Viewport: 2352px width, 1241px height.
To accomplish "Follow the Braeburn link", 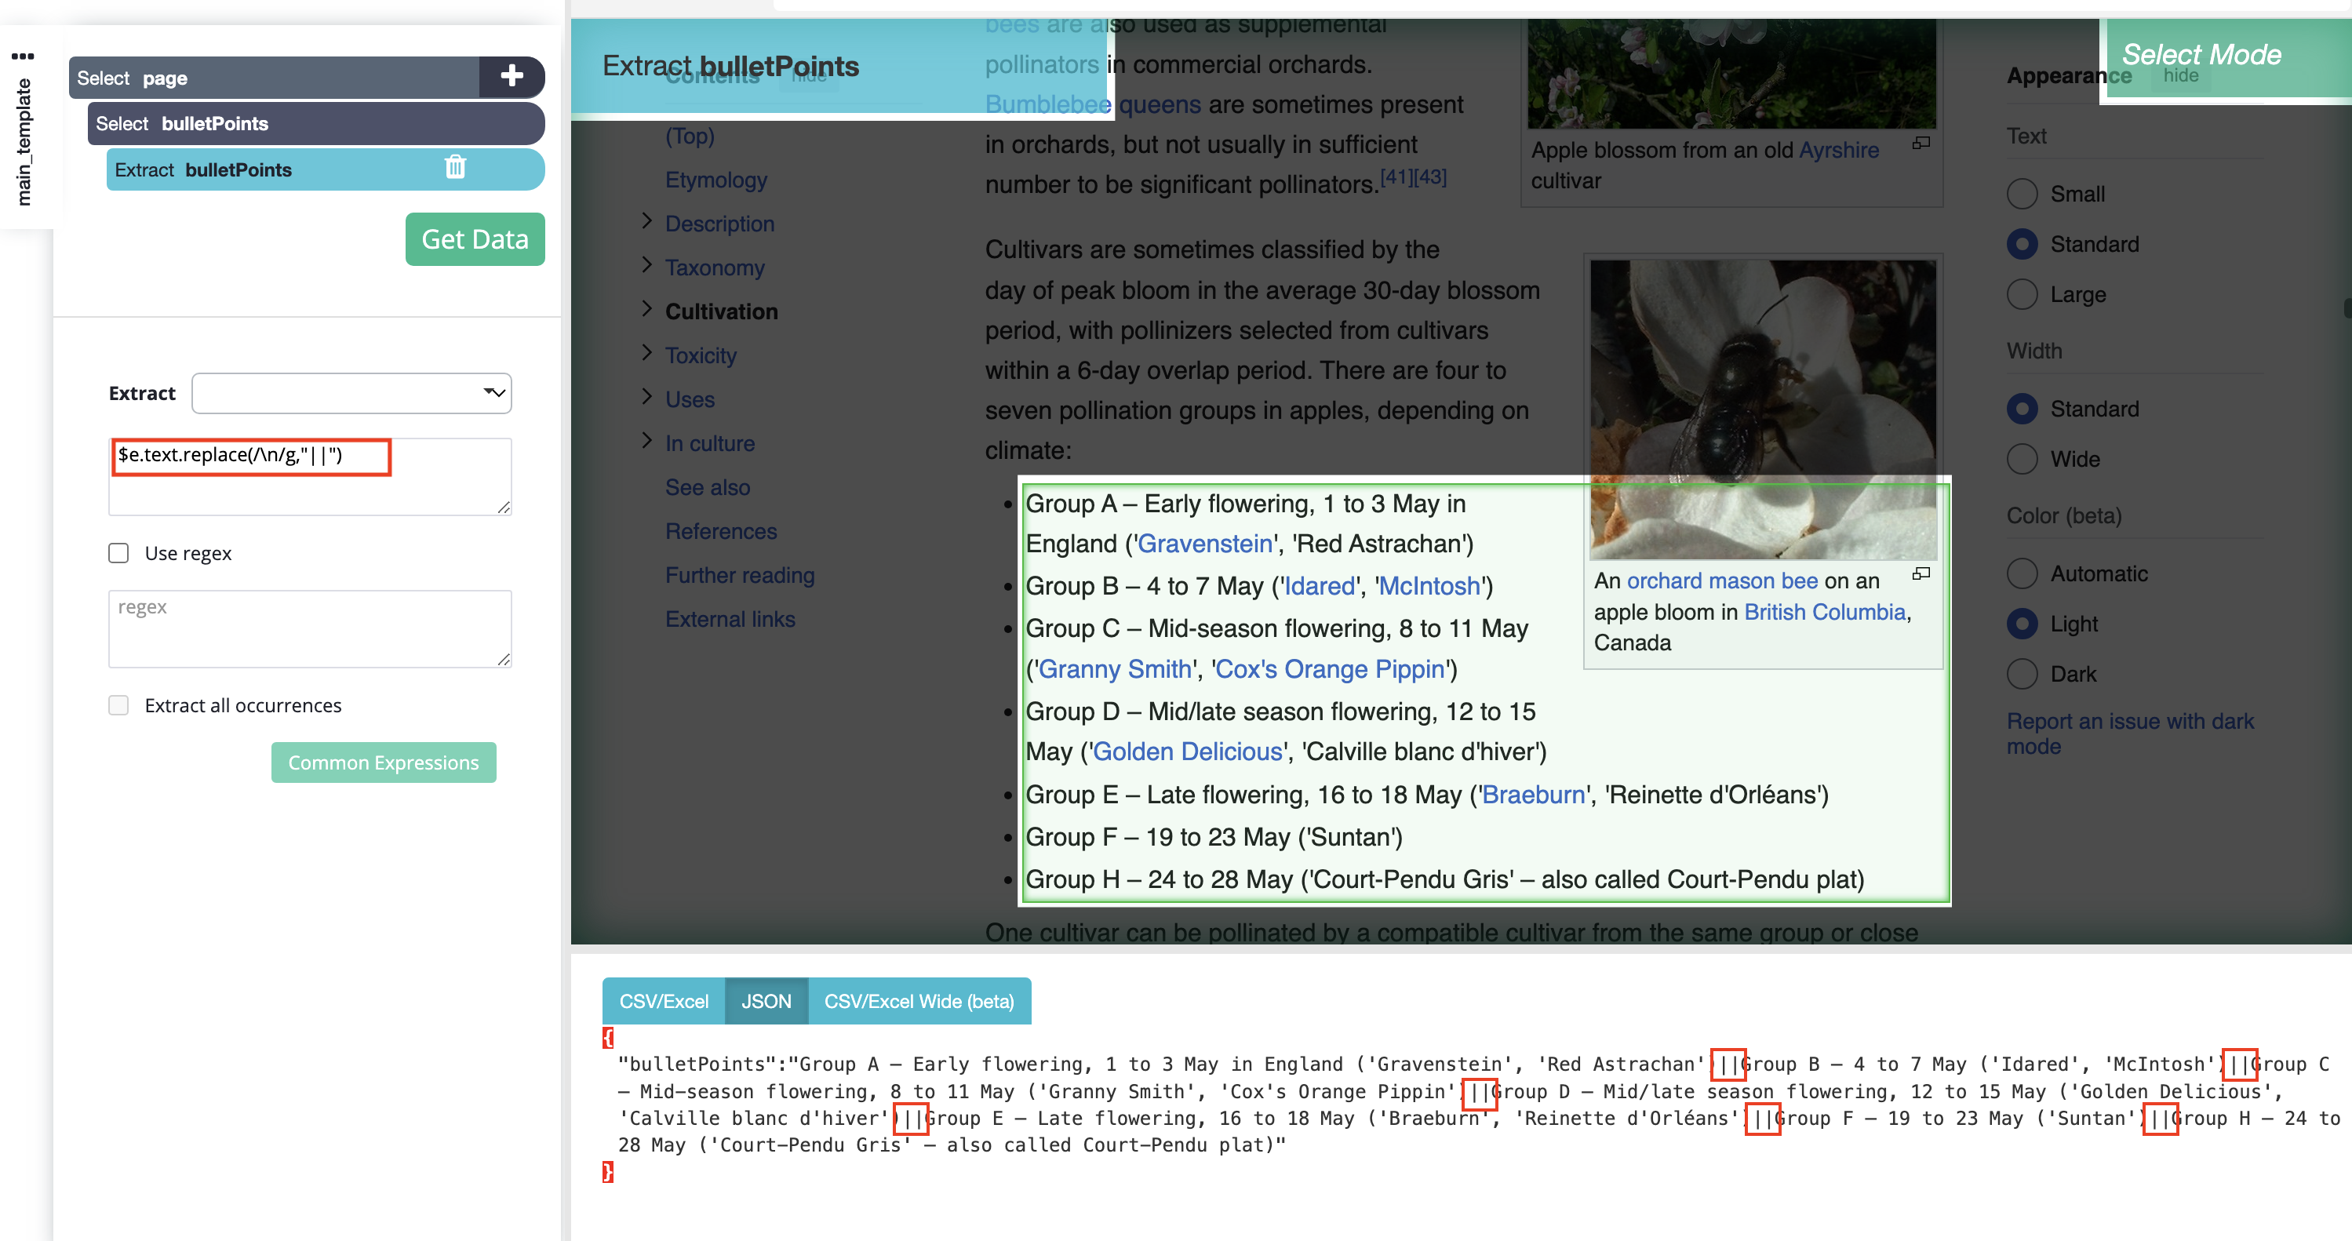I will (1533, 795).
